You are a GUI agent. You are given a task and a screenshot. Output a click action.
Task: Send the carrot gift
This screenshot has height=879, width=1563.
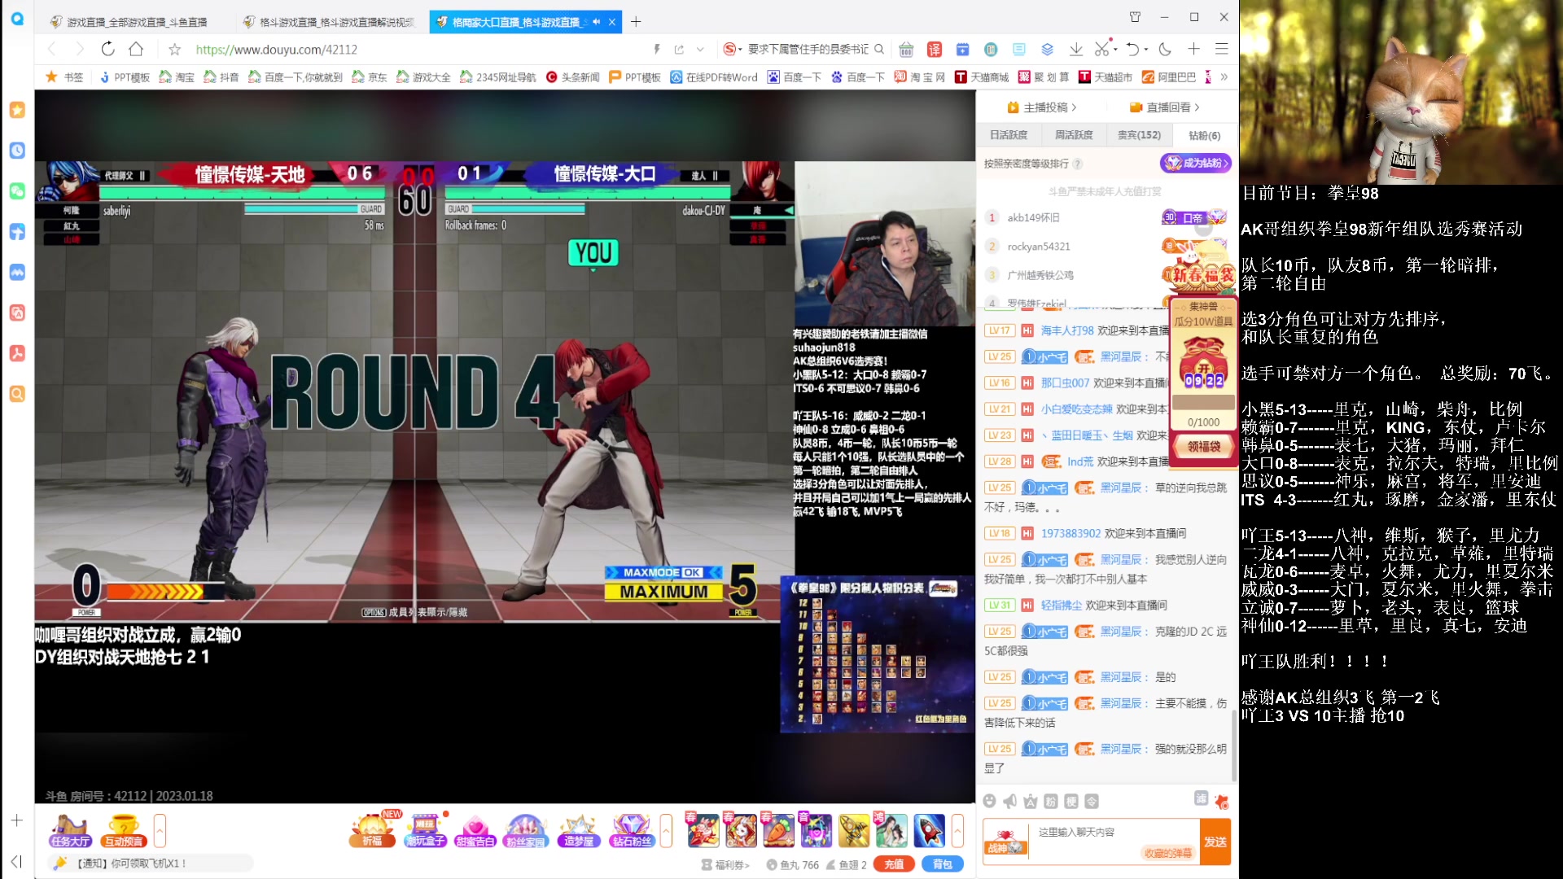click(778, 831)
